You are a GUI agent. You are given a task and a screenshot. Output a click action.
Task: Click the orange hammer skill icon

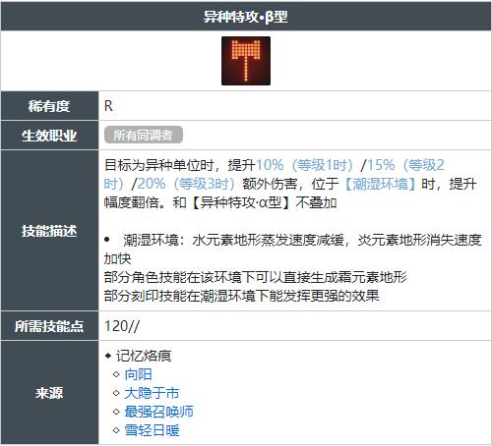[x=246, y=61]
